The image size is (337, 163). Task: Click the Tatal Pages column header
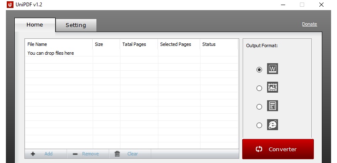coord(139,44)
